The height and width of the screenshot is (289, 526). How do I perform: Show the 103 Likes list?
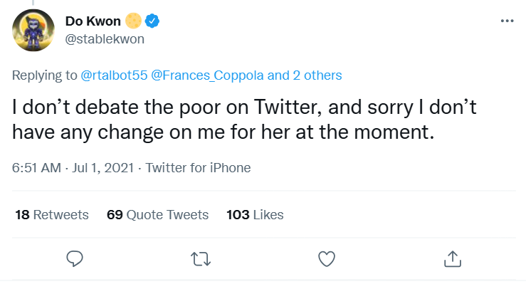255,214
